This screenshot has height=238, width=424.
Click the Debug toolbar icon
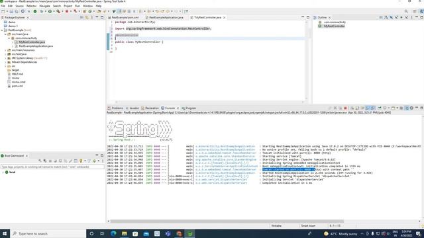[x=41, y=11]
